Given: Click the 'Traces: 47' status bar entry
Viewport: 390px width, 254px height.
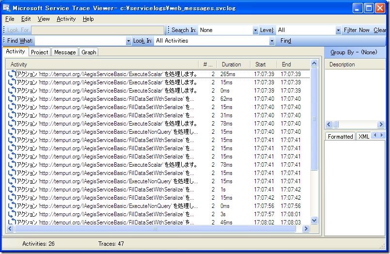Looking at the screenshot, I should click(x=111, y=243).
